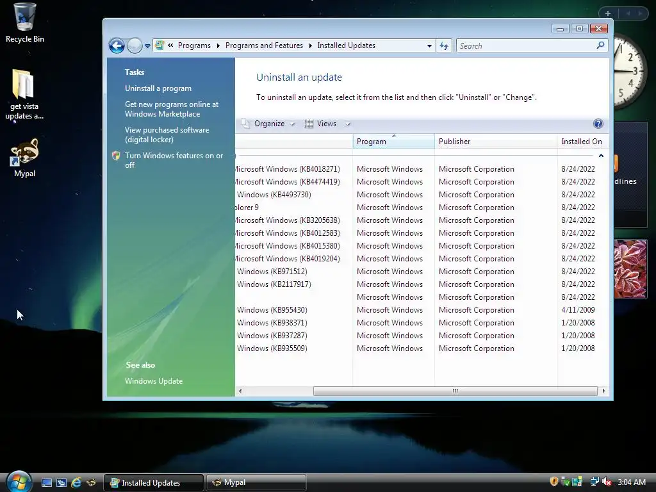Open the Windows Start orb
Viewport: 656px width, 492px height.
pos(19,481)
